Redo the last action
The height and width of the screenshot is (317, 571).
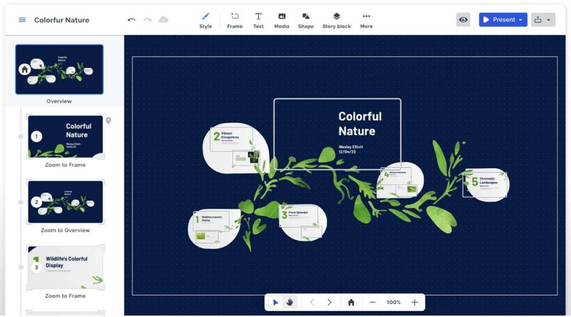(147, 19)
